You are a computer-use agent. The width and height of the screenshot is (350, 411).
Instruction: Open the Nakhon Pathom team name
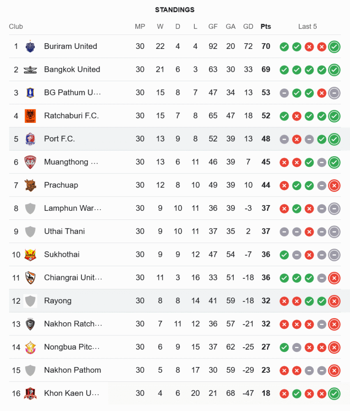click(72, 370)
